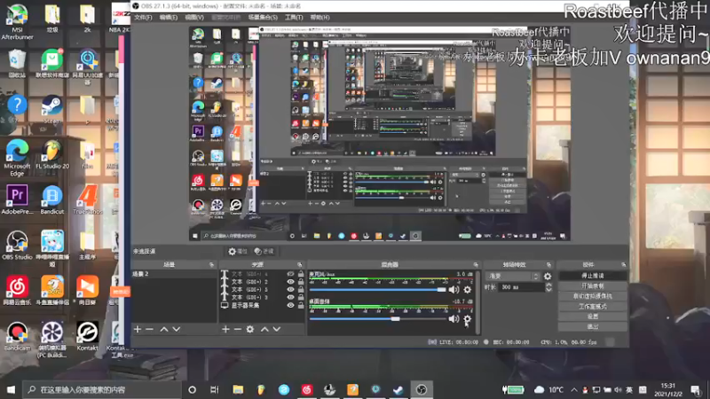Increase the transition duration with up arrow
Viewport: 710px width, 399px height.
[548, 285]
